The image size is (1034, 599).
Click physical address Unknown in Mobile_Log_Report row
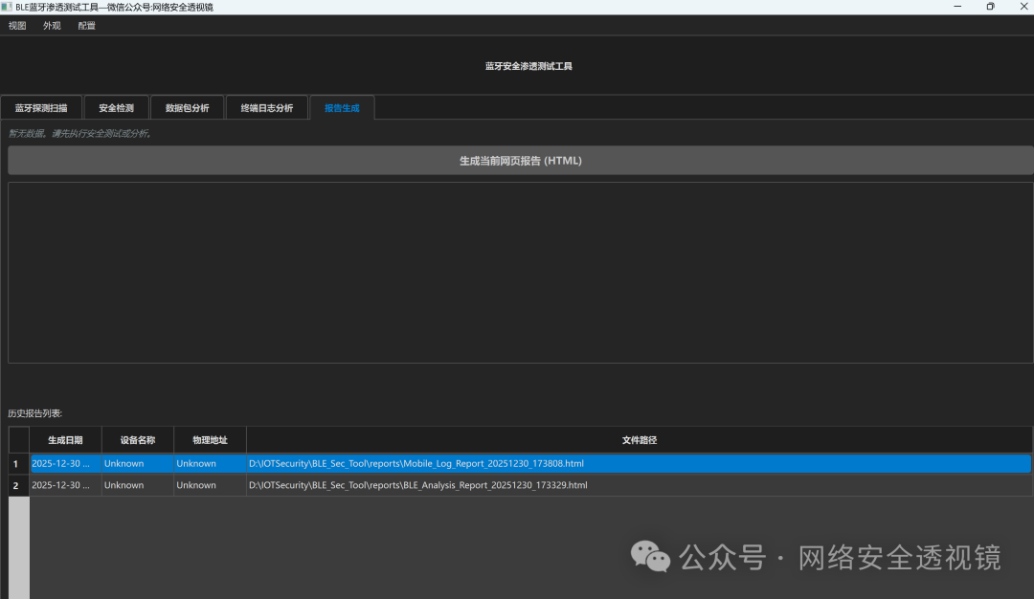(x=210, y=464)
